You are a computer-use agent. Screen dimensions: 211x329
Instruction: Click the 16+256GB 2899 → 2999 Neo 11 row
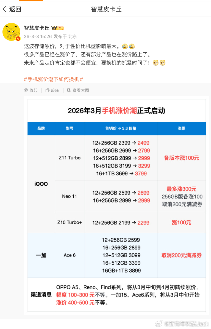click(121, 200)
